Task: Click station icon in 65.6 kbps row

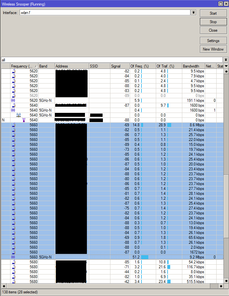Action: click(x=14, y=238)
